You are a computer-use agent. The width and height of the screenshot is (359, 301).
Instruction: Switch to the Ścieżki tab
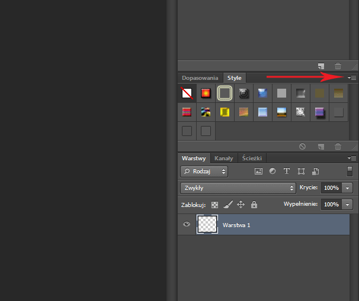pos(252,158)
